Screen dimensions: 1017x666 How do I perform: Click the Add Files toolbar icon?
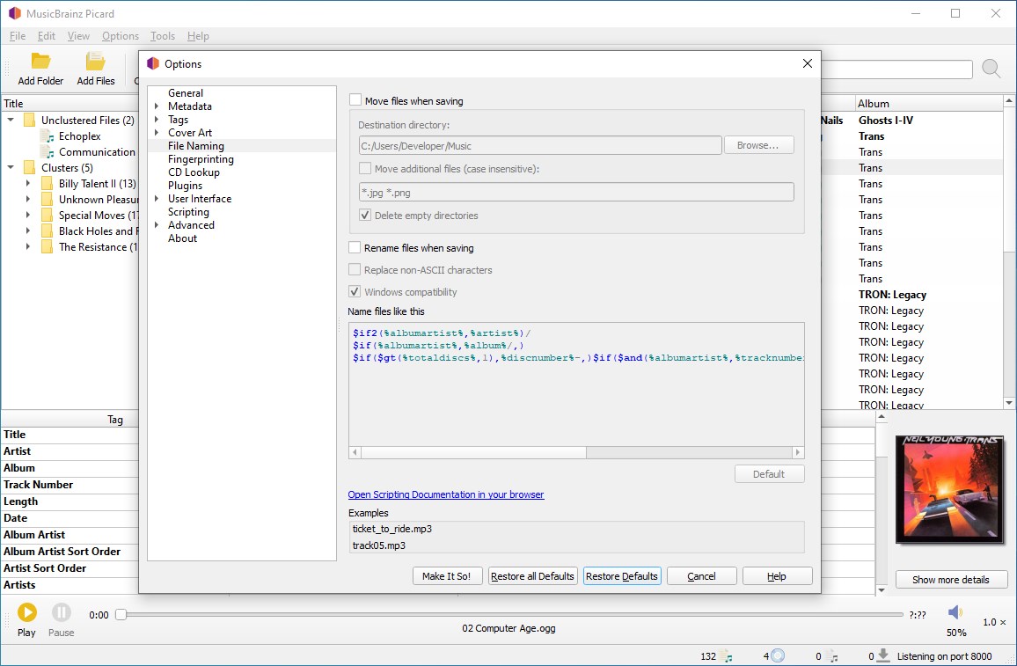tap(95, 62)
